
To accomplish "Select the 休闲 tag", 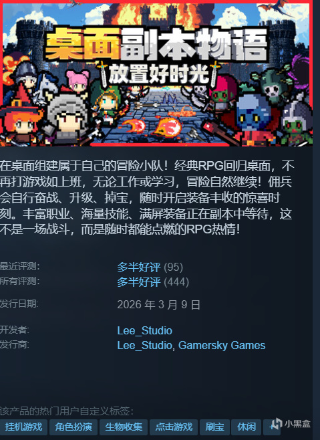I will pos(247,427).
